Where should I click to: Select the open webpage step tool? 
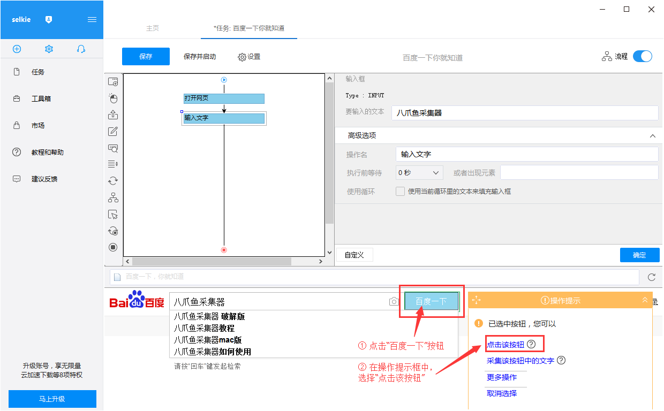[113, 82]
